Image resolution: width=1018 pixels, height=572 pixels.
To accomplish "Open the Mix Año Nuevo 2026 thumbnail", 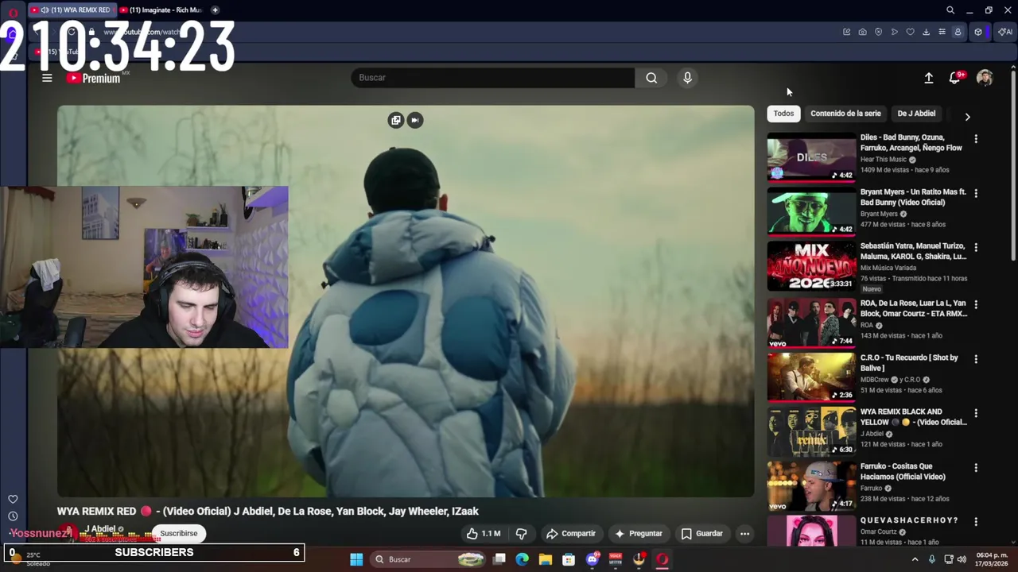I will (811, 266).
